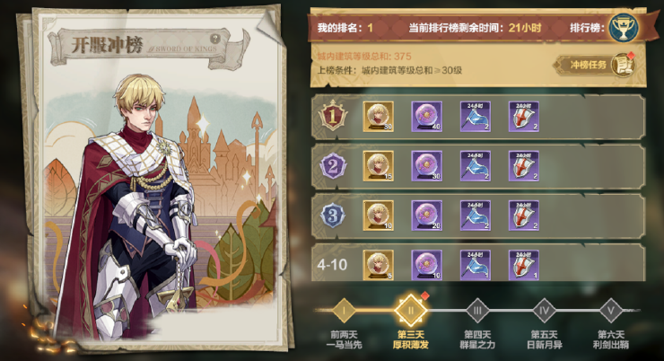
Task: Tap 4-10 rank shield reward icon
Action: pos(524,265)
